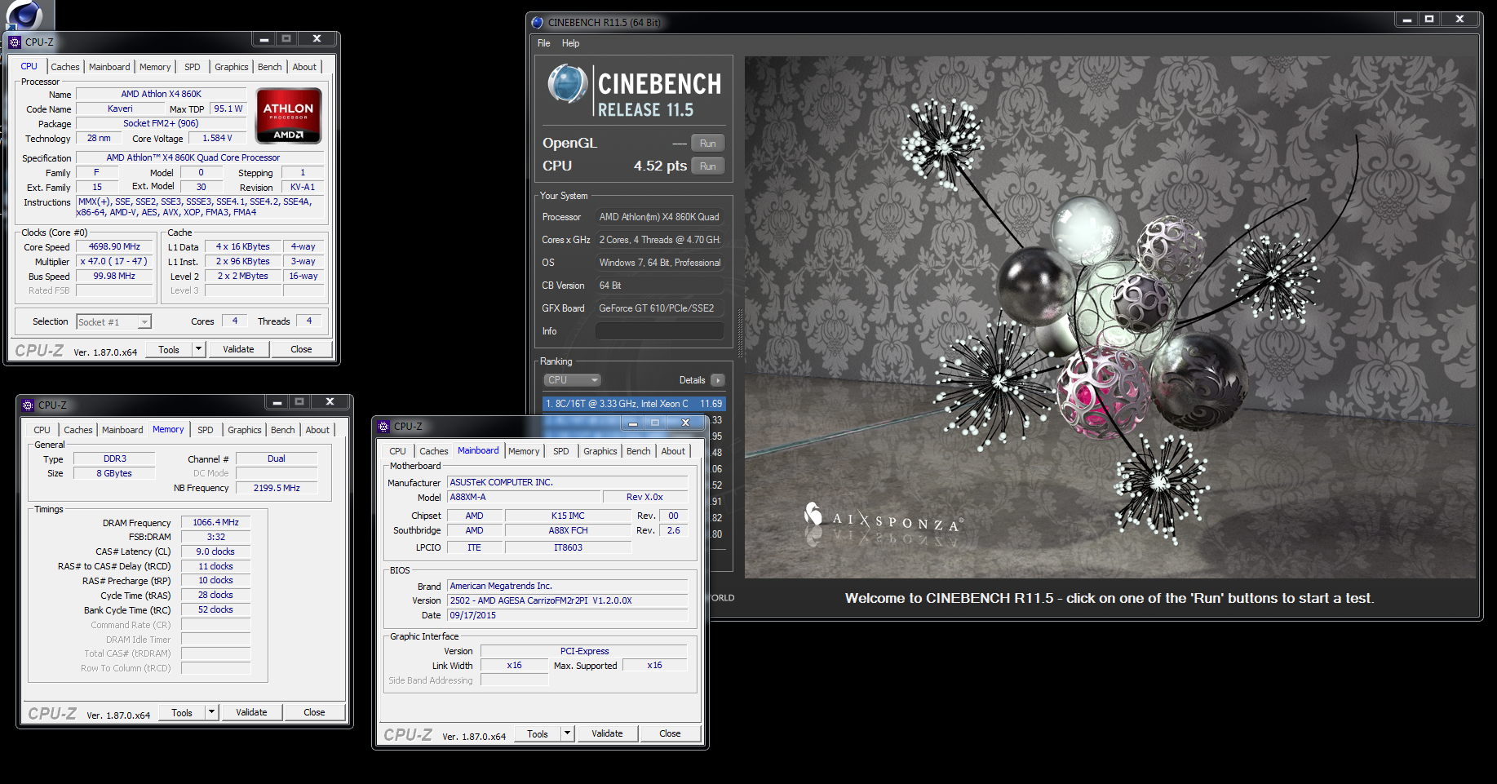Click the Cinebench sphere logo
Image resolution: width=1497 pixels, height=784 pixels.
point(568,83)
